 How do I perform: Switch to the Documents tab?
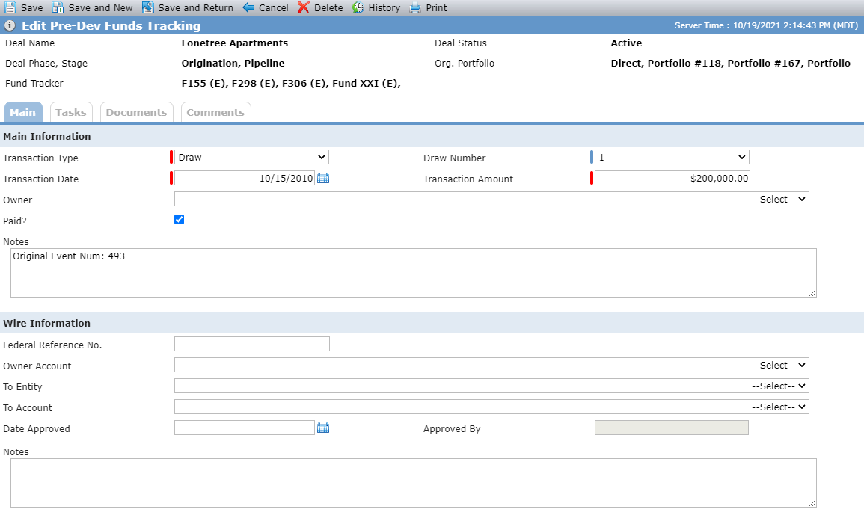click(136, 112)
